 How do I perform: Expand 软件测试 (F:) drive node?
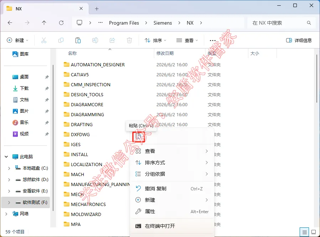tap(9, 202)
